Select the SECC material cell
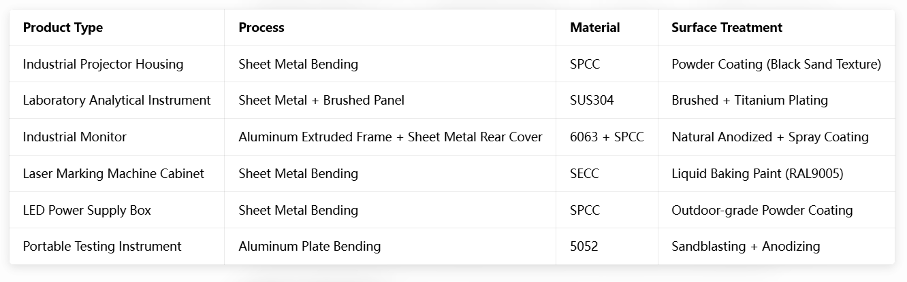This screenshot has height=282, width=907. pos(584,174)
